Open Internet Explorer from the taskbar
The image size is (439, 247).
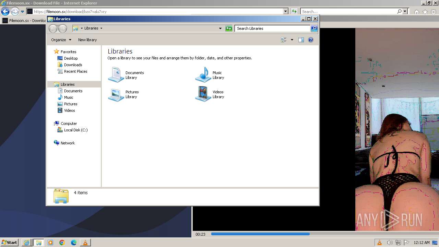[26, 243]
